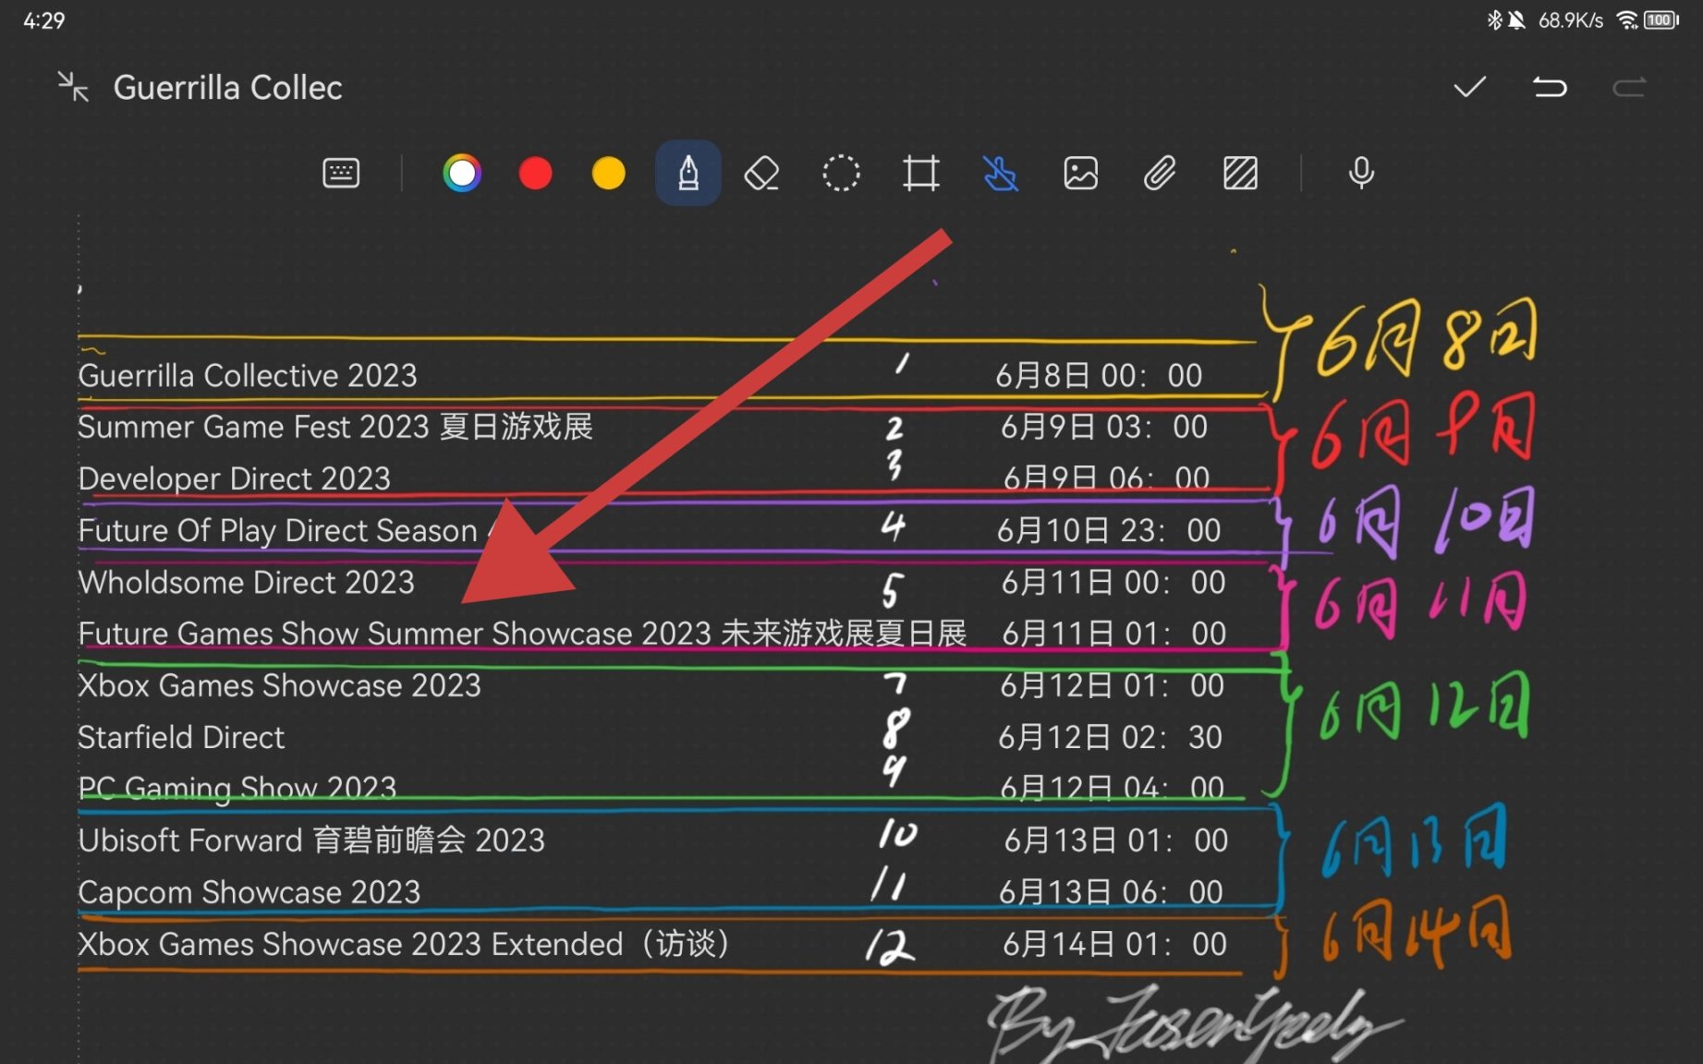Click Xbox Games Showcase 2023 Extended line
1703x1064 pixels.
[x=405, y=944]
